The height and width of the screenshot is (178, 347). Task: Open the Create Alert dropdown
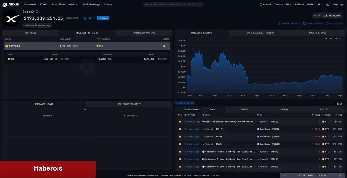tap(288, 24)
